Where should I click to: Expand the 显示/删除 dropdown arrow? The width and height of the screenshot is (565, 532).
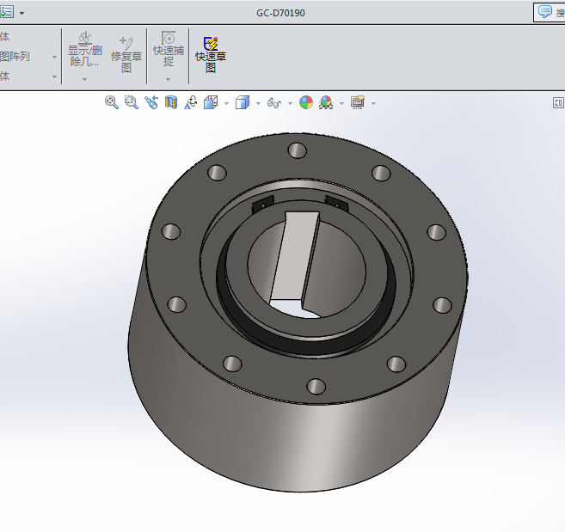click(84, 79)
